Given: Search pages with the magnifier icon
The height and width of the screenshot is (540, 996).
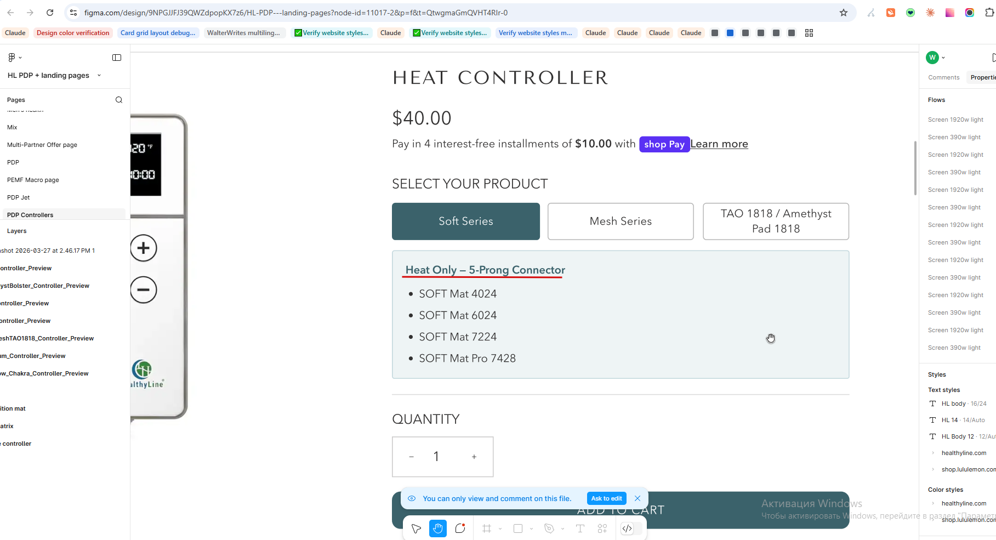Looking at the screenshot, I should tap(119, 100).
